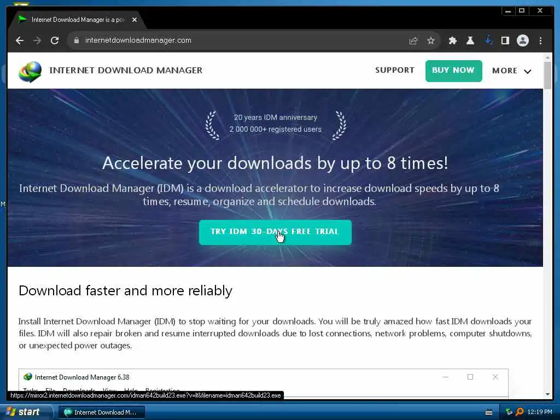This screenshot has height=420, width=560.
Task: Open the SUPPORT menu link
Action: [395, 70]
